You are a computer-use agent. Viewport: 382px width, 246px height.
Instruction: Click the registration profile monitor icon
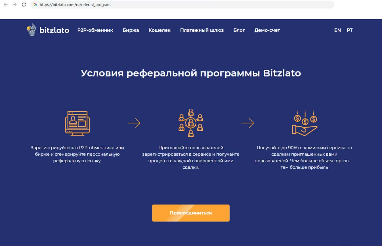(77, 123)
